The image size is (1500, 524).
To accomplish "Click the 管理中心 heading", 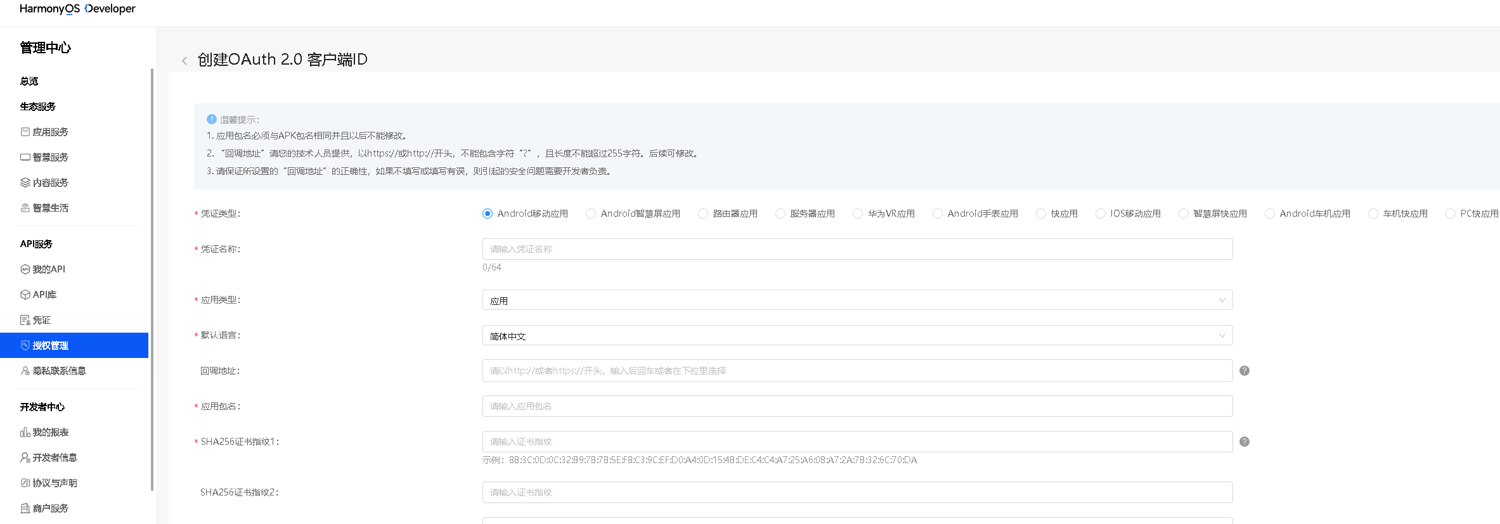I will tap(46, 48).
